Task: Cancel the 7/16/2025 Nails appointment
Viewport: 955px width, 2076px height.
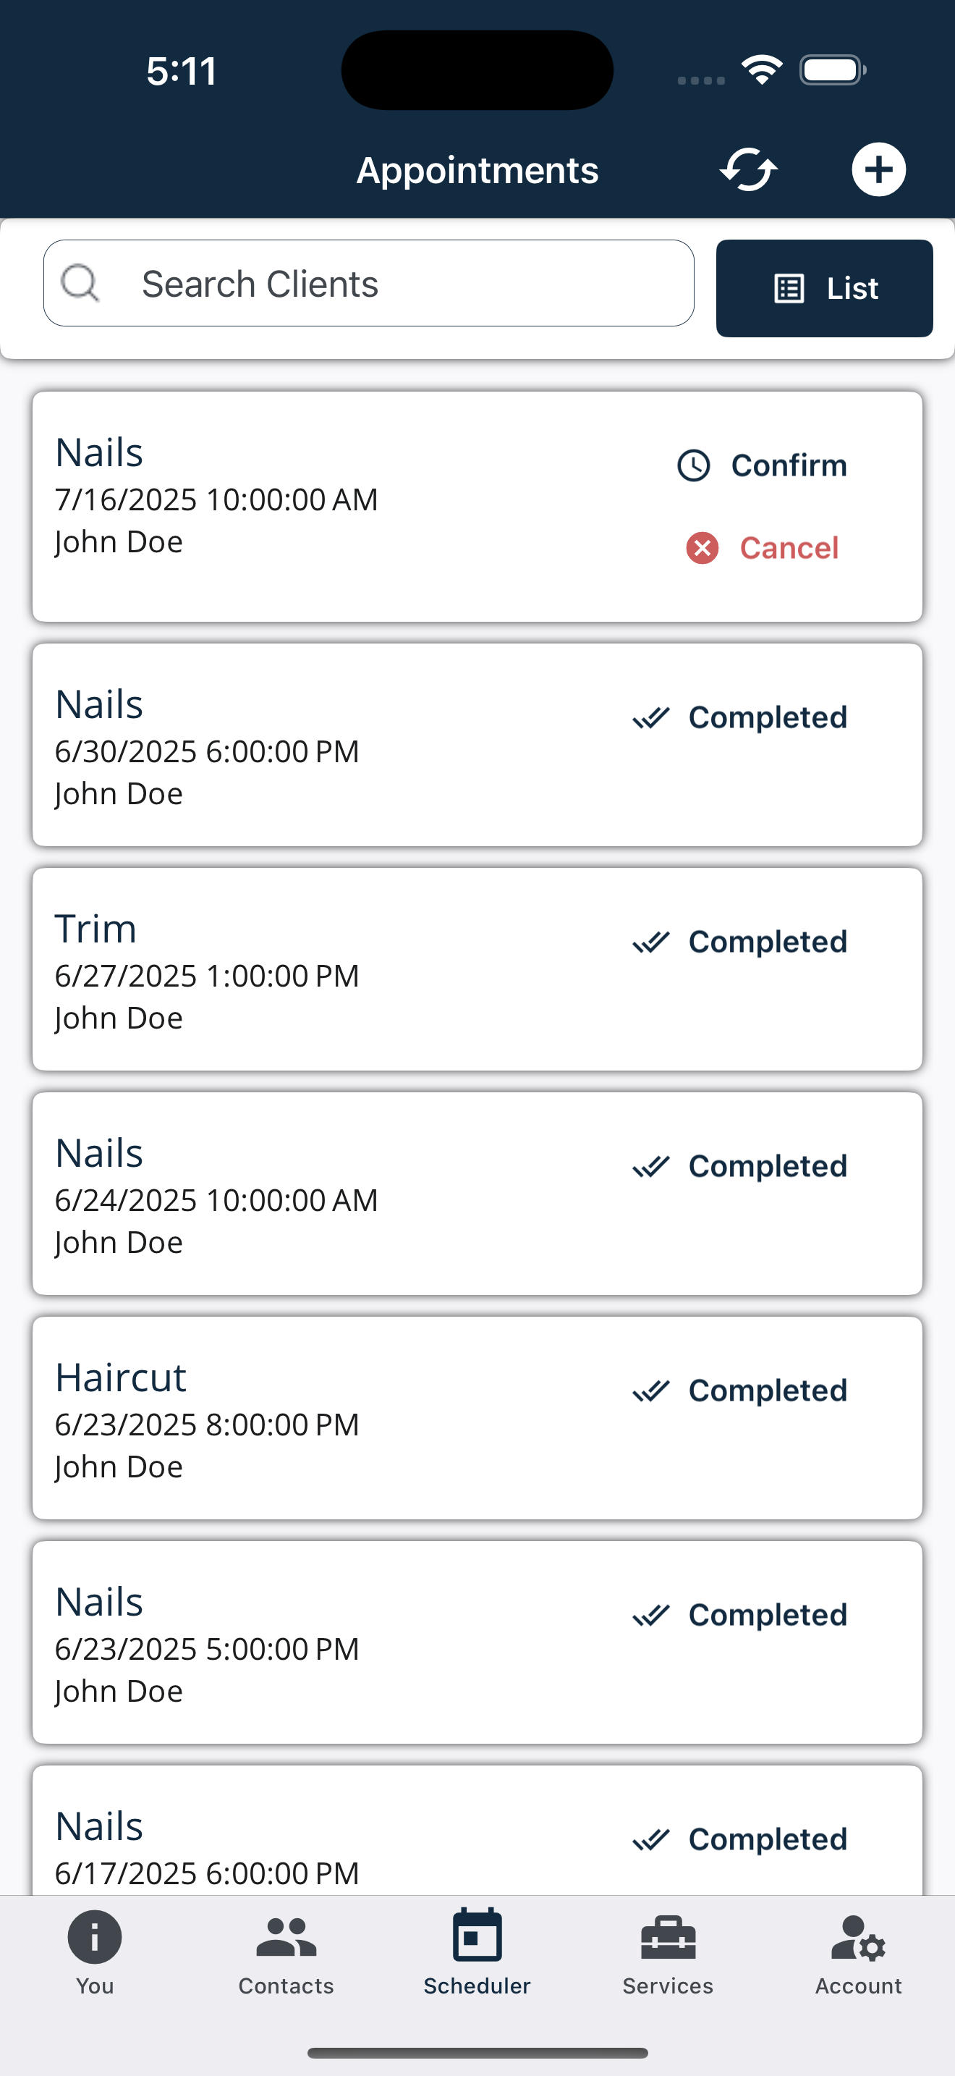Action: tap(789, 548)
